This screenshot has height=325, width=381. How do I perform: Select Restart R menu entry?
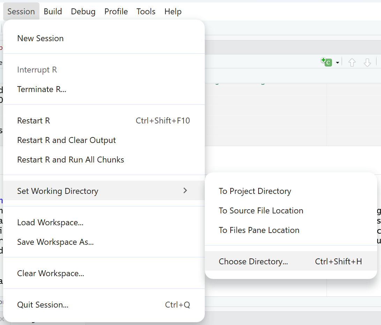33,121
